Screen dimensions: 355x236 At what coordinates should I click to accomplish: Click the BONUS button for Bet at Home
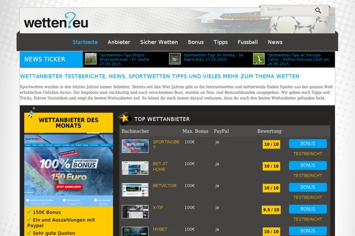[308, 166]
